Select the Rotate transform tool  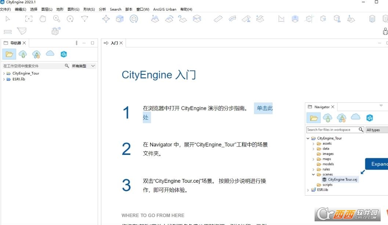click(134, 19)
